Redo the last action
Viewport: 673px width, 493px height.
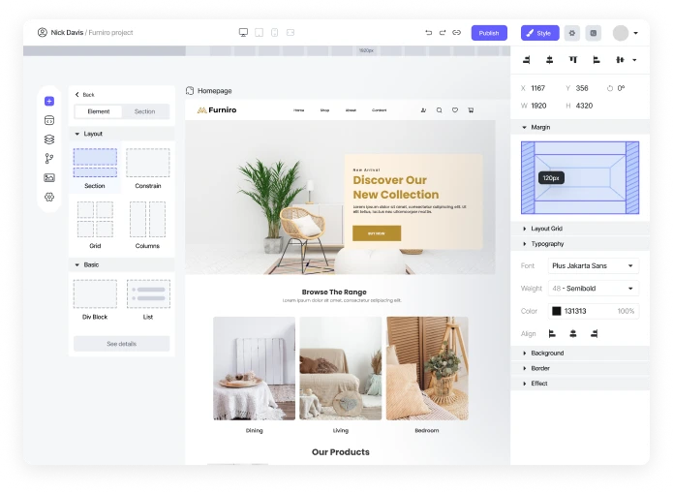point(443,33)
